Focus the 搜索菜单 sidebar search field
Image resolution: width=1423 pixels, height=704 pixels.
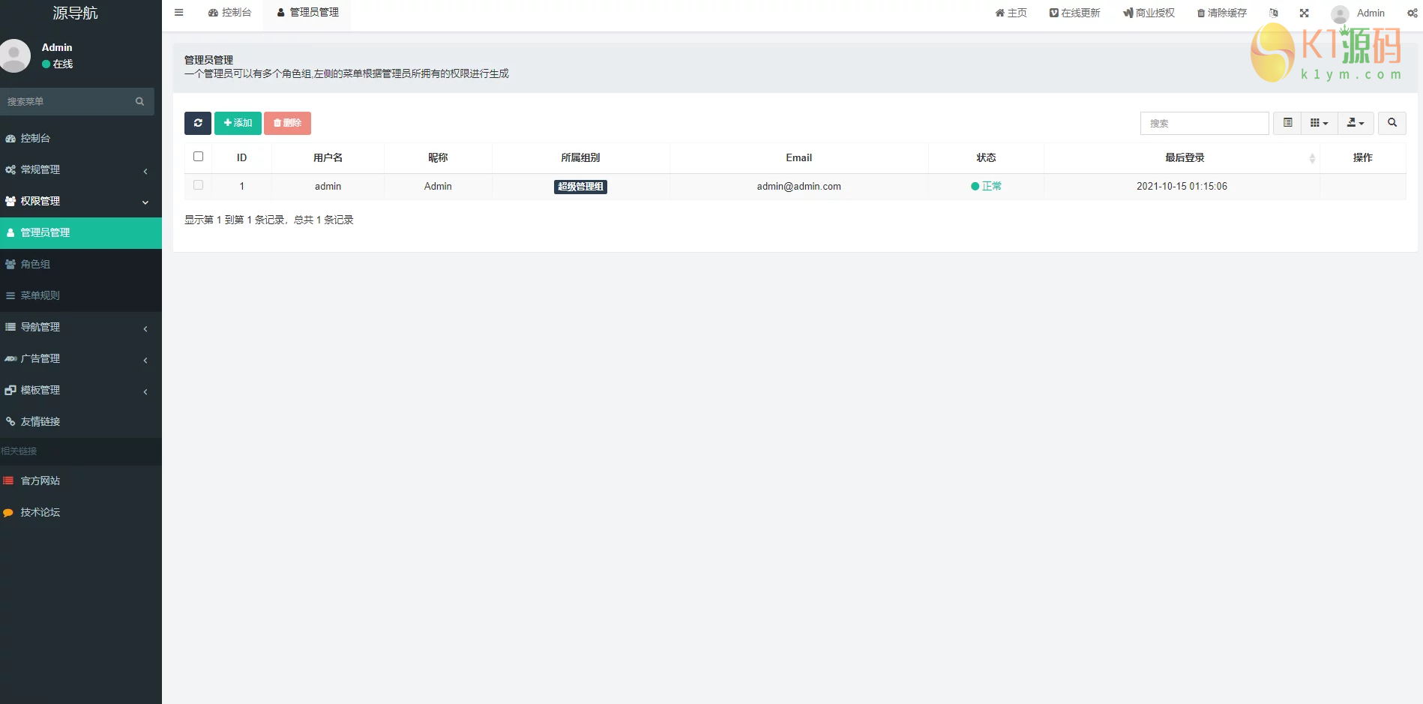tap(67, 101)
